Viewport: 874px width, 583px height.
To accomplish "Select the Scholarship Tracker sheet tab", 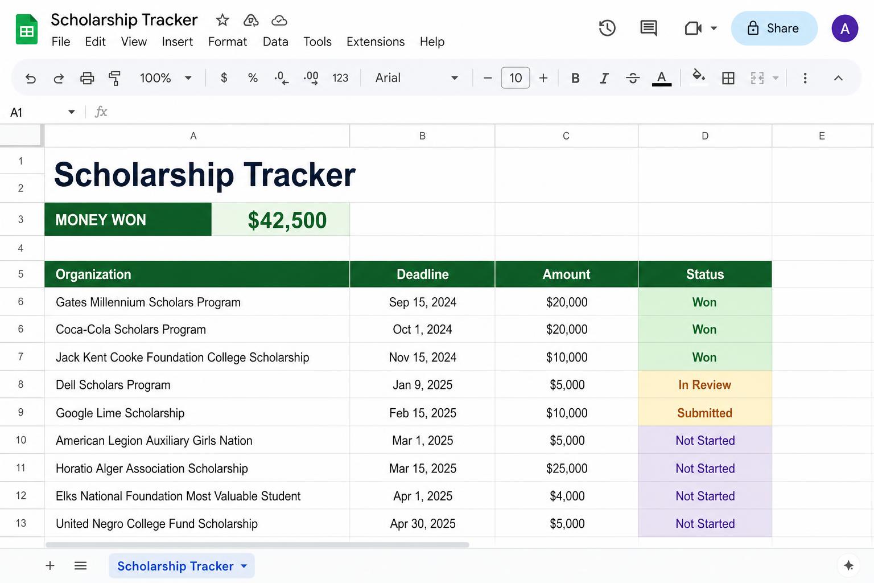I will click(x=182, y=566).
